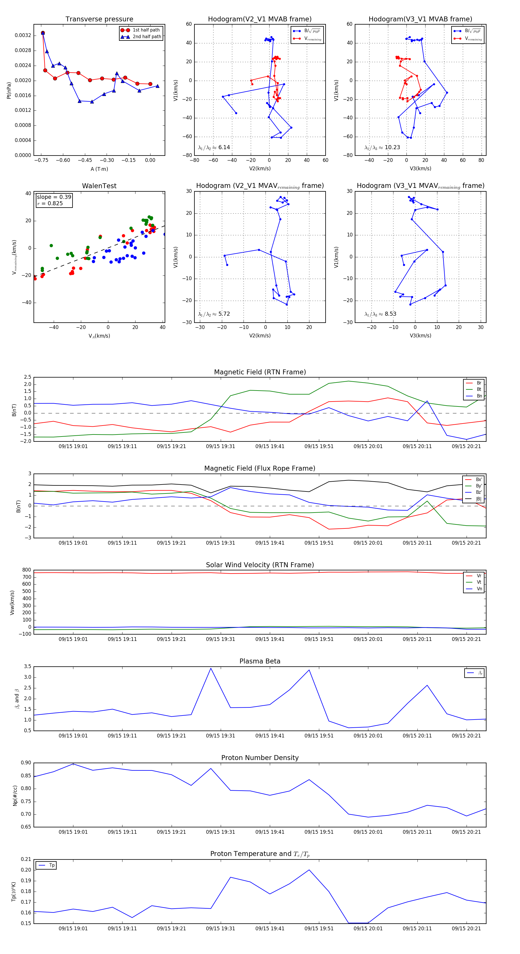Select 'Br' legend entry in RTN plot
Image resolution: width=520 pixels, height=954 pixels.
click(474, 383)
